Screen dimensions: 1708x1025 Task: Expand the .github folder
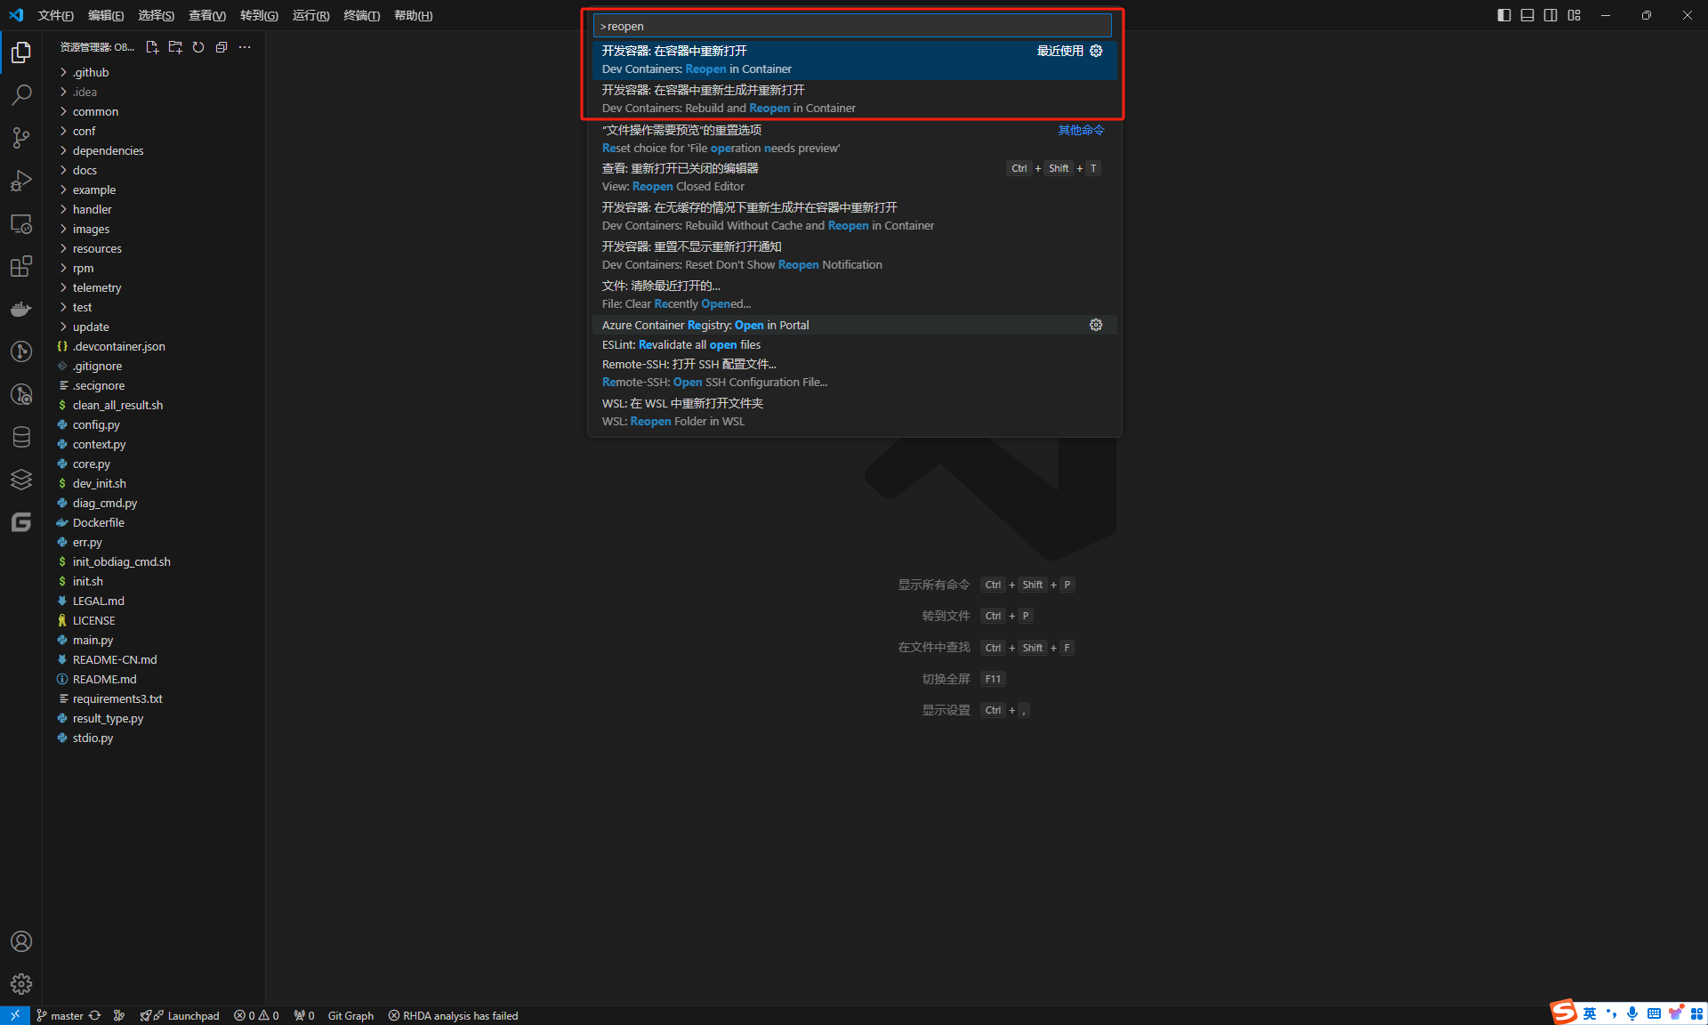pos(90,72)
